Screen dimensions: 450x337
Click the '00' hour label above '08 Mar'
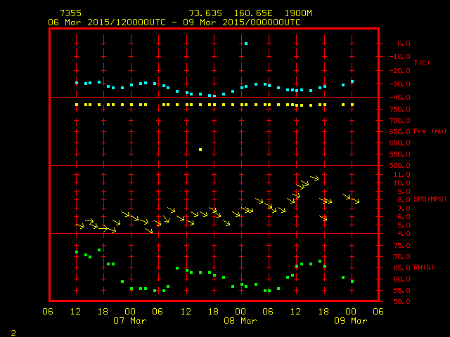[x=240, y=312]
